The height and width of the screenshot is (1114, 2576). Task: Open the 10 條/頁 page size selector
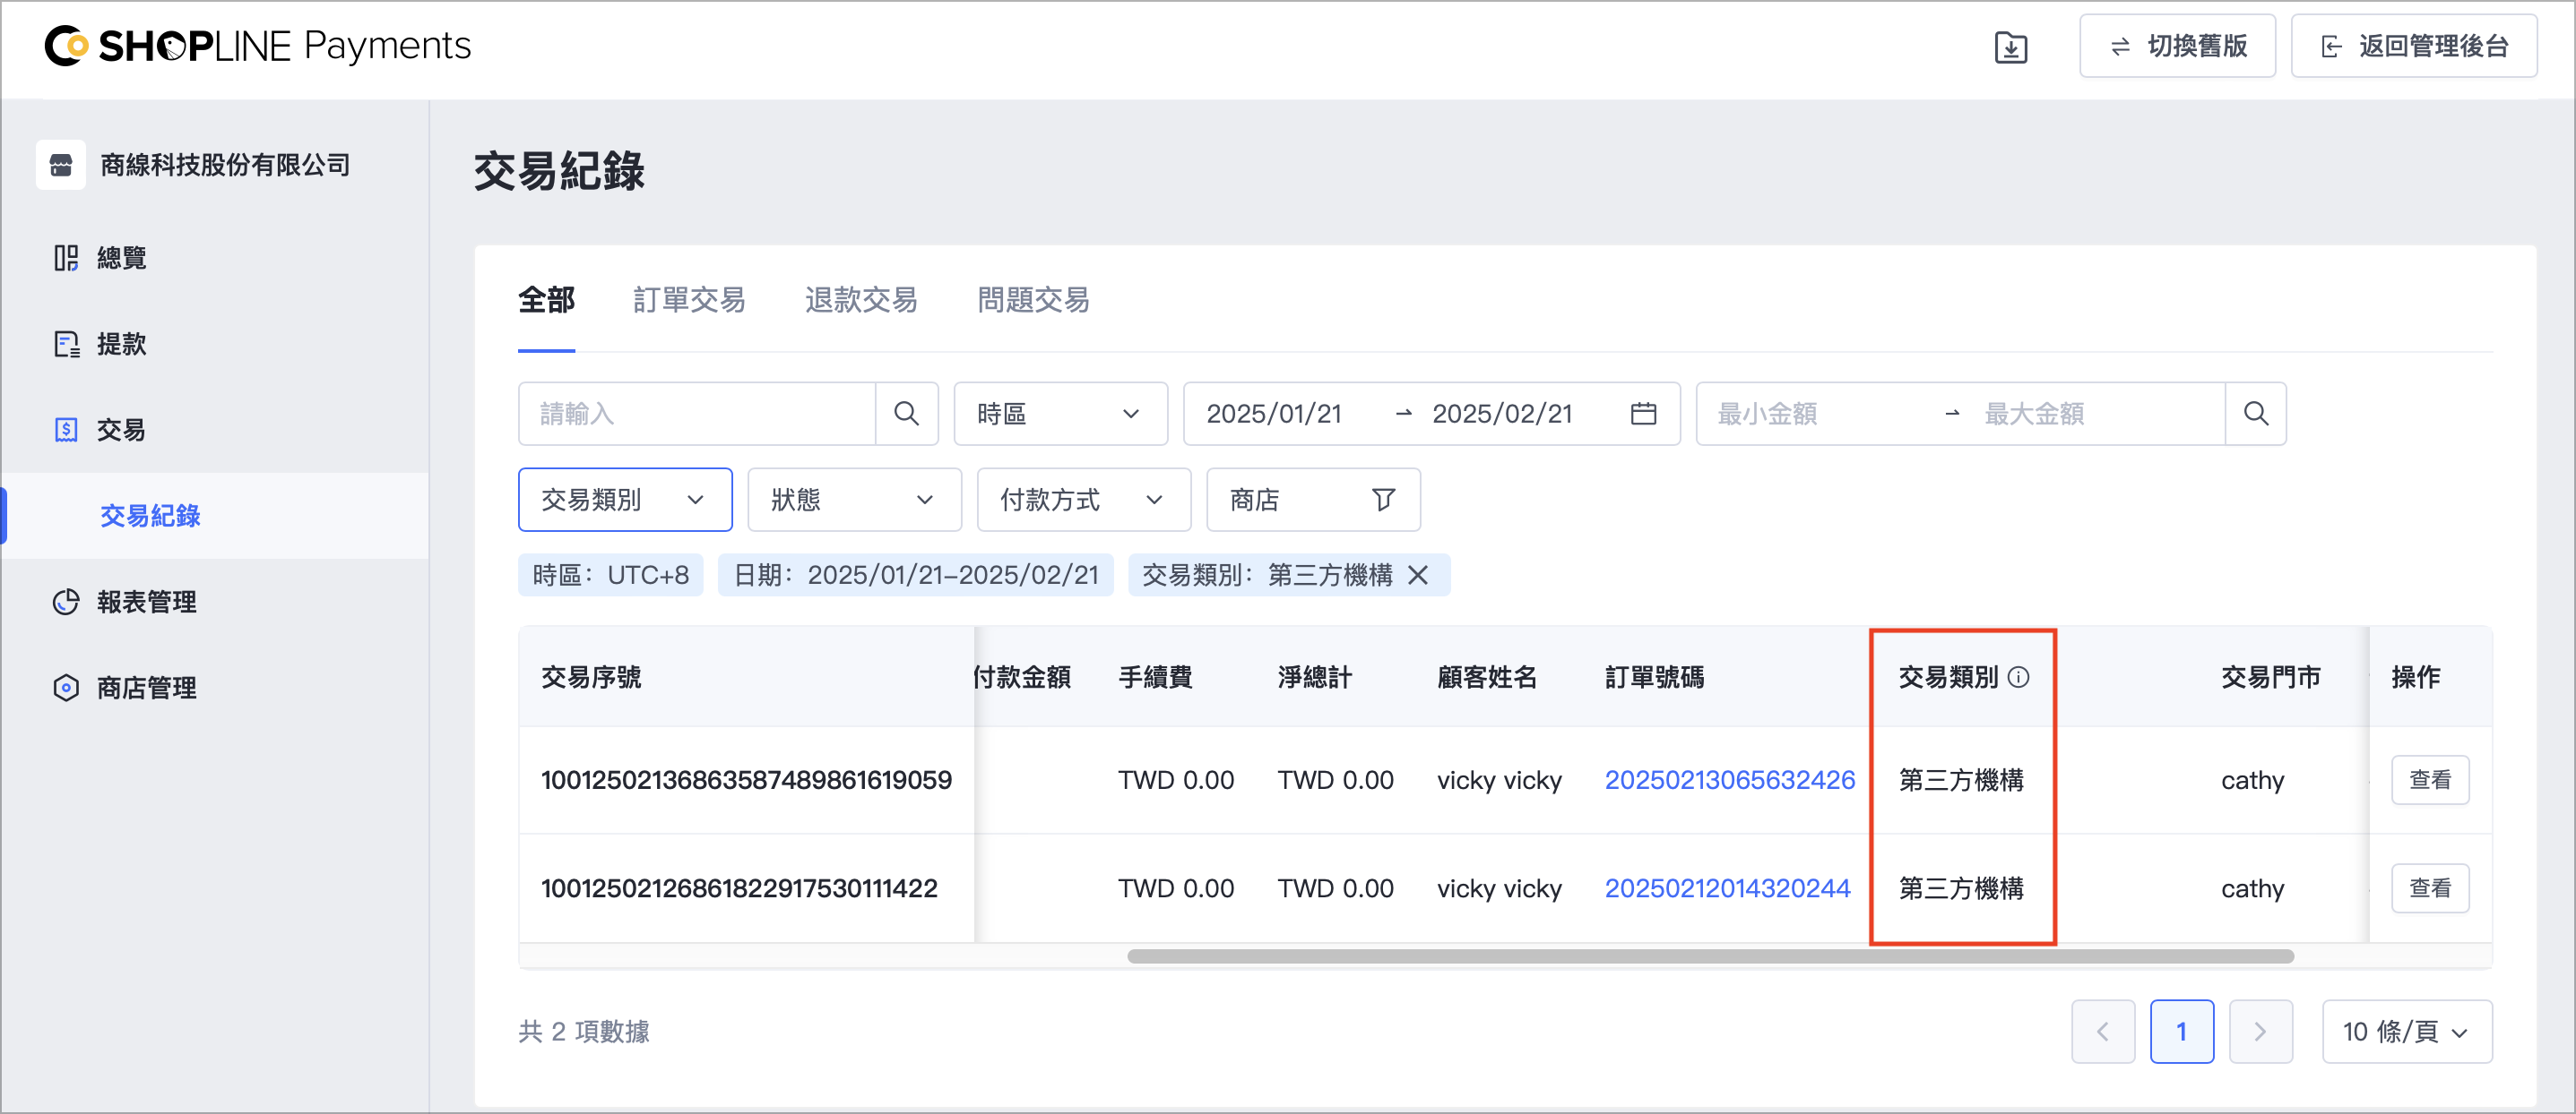(2406, 1031)
